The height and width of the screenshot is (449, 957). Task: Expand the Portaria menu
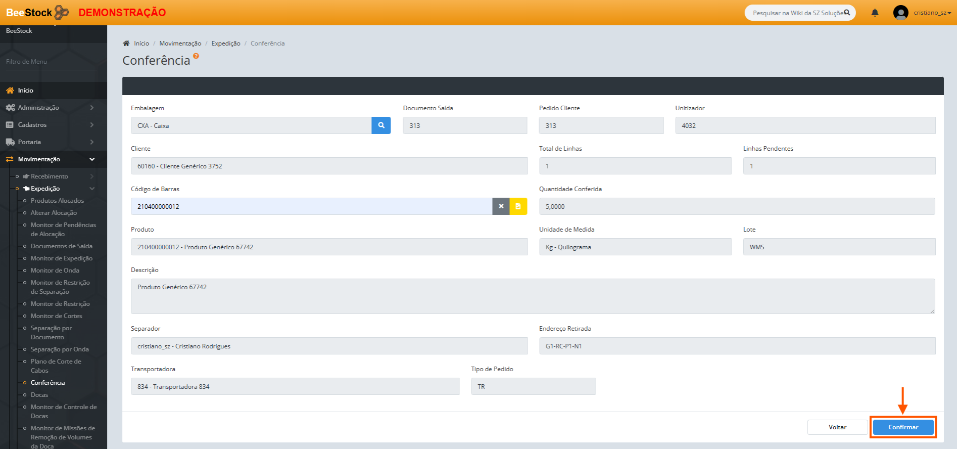[x=53, y=142]
